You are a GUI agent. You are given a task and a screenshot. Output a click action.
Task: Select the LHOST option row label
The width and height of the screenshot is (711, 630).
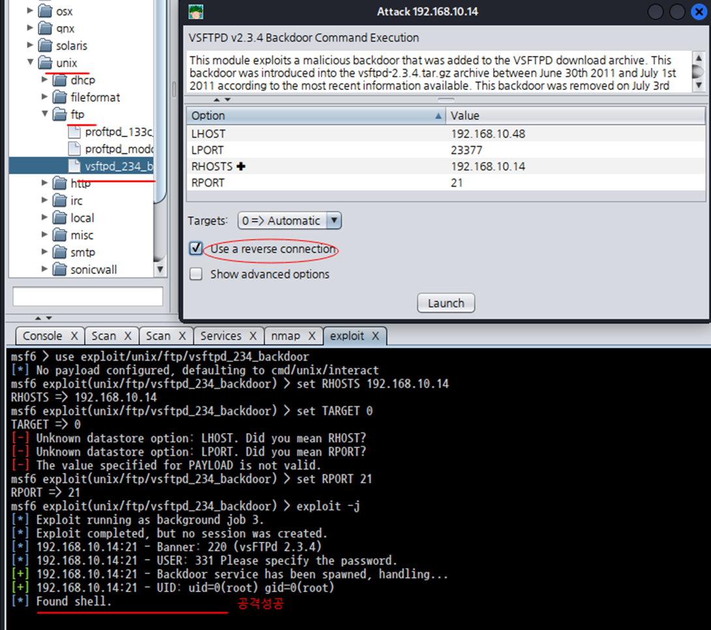point(208,134)
